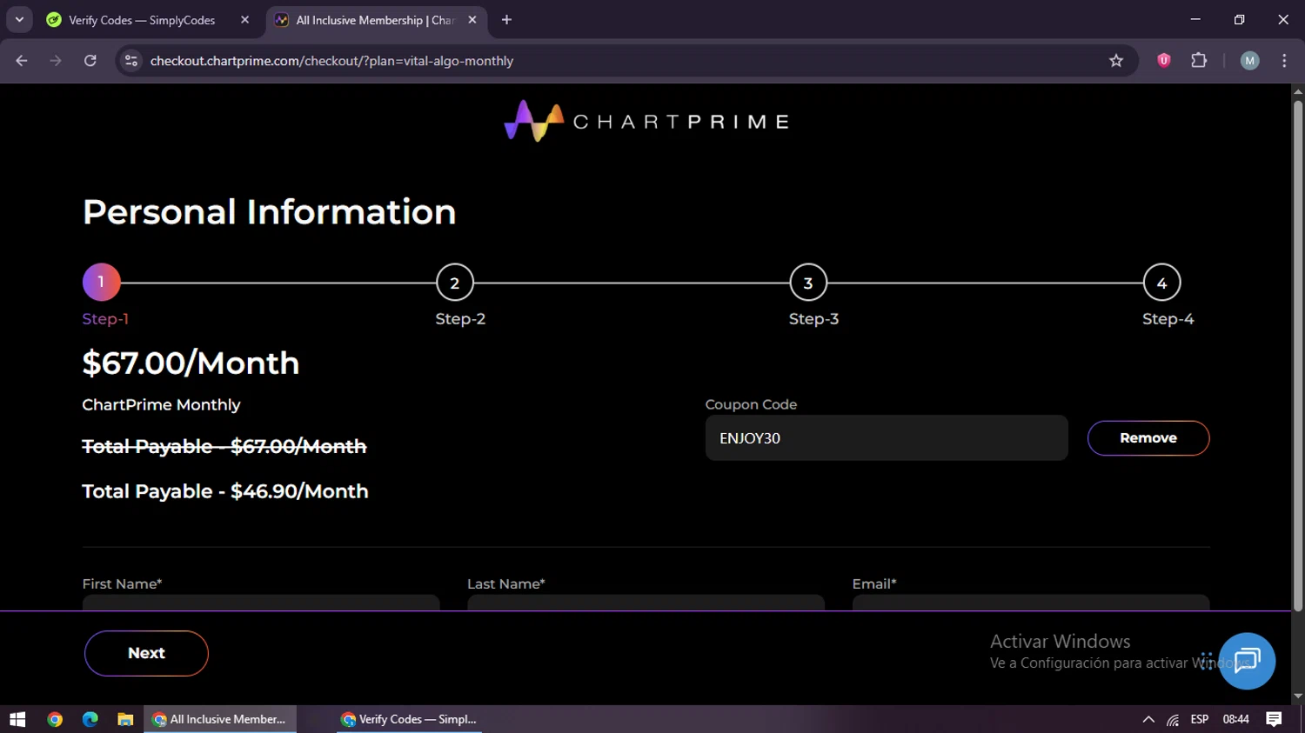Click the ChartPrime logo
The height and width of the screenshot is (733, 1305).
pyautogui.click(x=646, y=121)
